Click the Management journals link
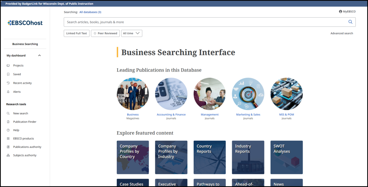This screenshot has height=187, width=368. pyautogui.click(x=210, y=115)
